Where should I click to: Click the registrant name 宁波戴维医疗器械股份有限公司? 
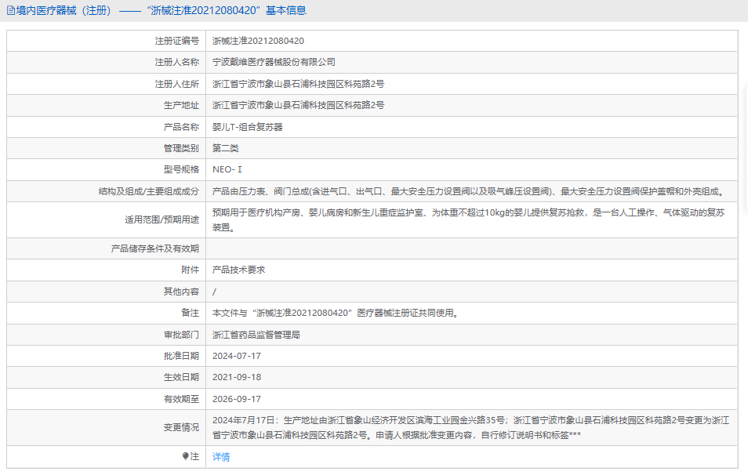click(x=274, y=62)
